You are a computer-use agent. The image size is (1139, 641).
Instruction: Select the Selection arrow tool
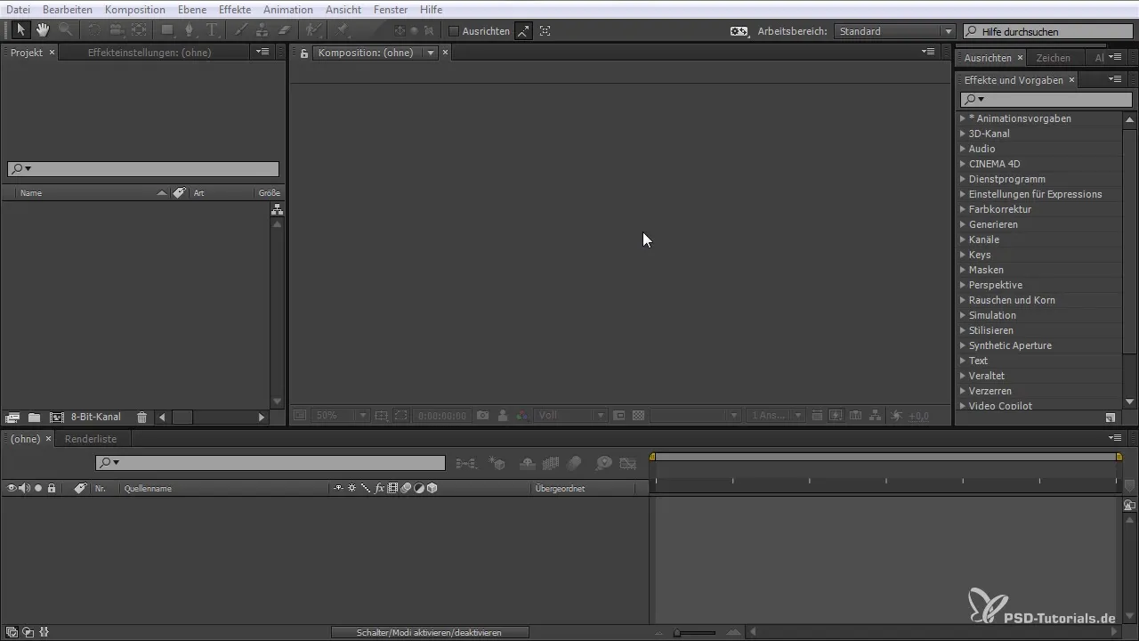[x=21, y=30]
